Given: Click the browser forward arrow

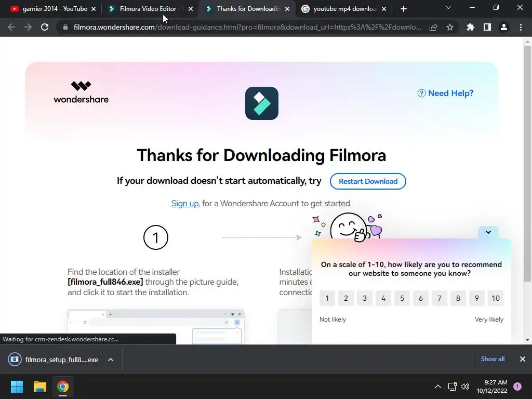Looking at the screenshot, I should pyautogui.click(x=28, y=27).
